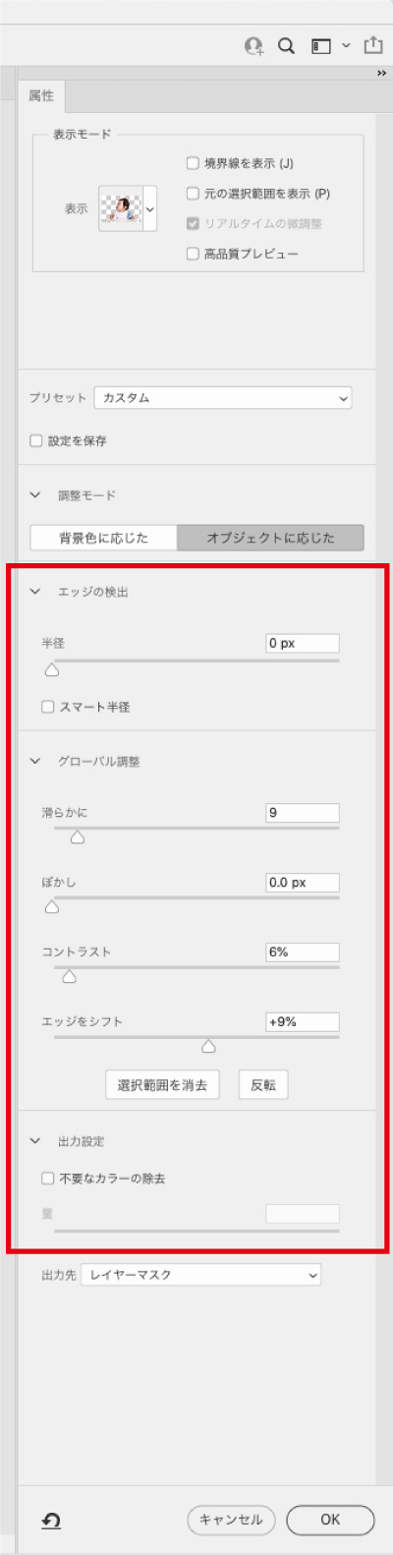This screenshot has height=1555, width=393.
Task: Collapse the エッジの検出 section
Action: click(x=36, y=592)
